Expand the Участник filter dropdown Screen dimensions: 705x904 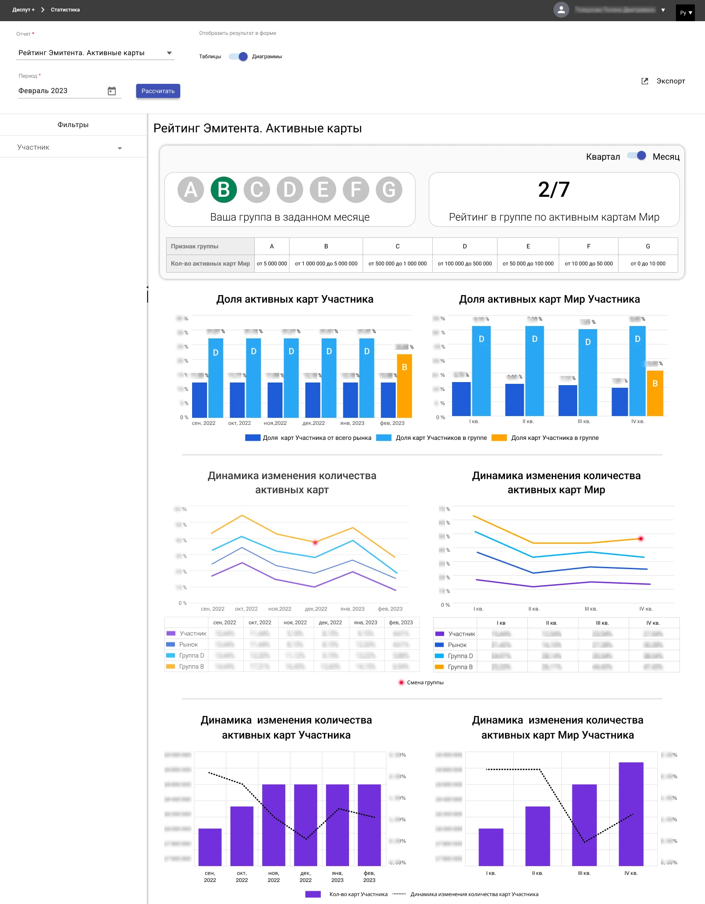click(x=119, y=148)
